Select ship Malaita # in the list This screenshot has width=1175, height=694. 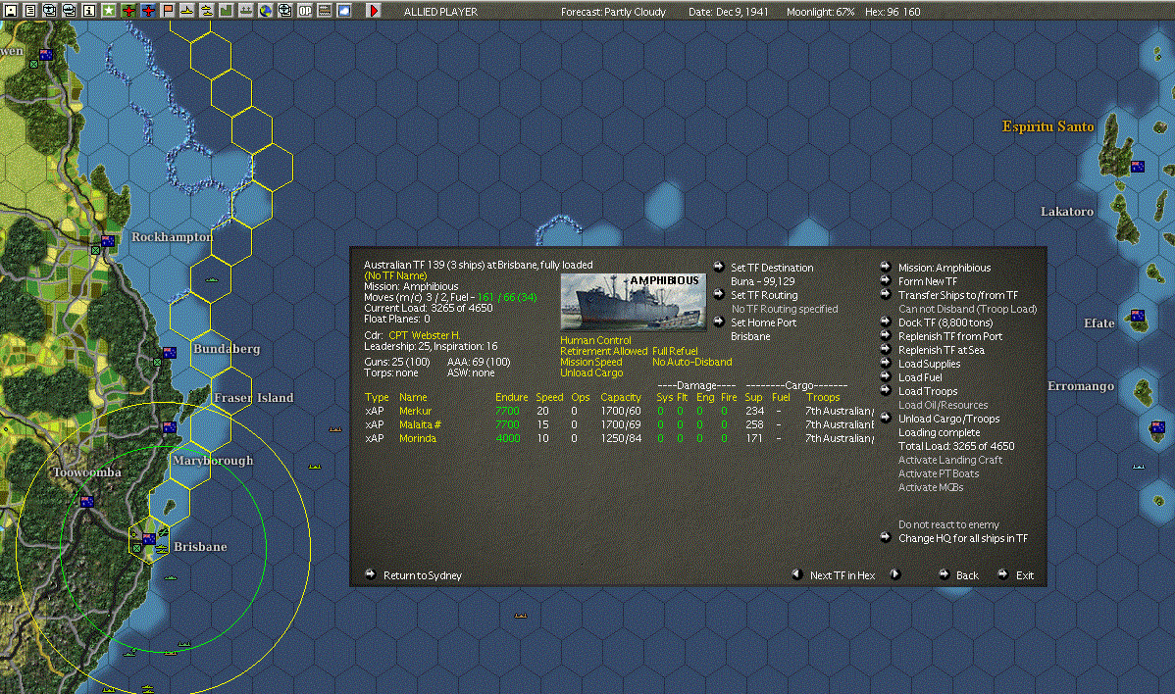[420, 424]
